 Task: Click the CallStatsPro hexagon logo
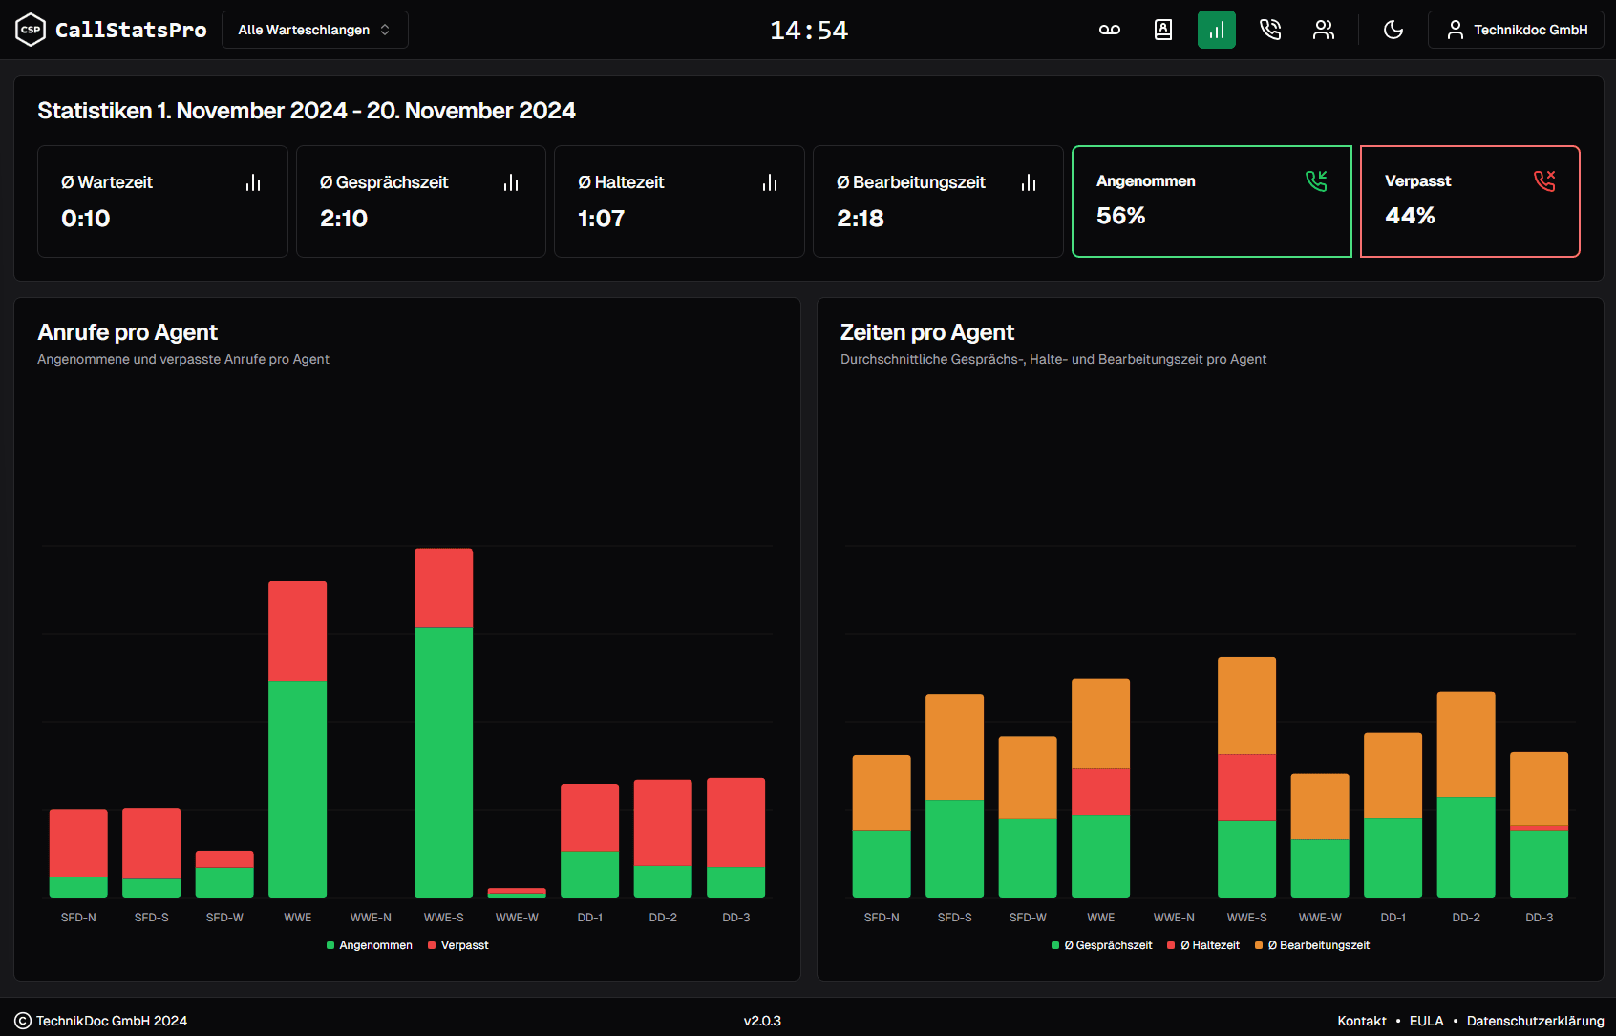(31, 30)
